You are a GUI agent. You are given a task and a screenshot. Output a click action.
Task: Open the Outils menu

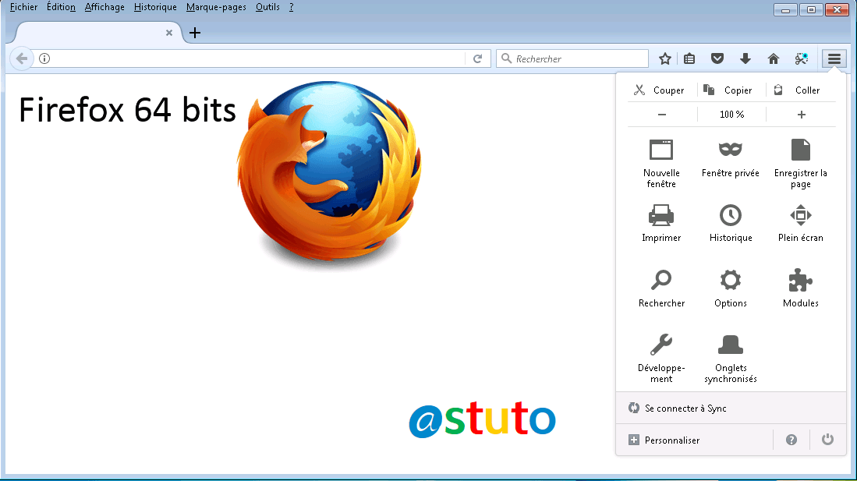pyautogui.click(x=267, y=7)
